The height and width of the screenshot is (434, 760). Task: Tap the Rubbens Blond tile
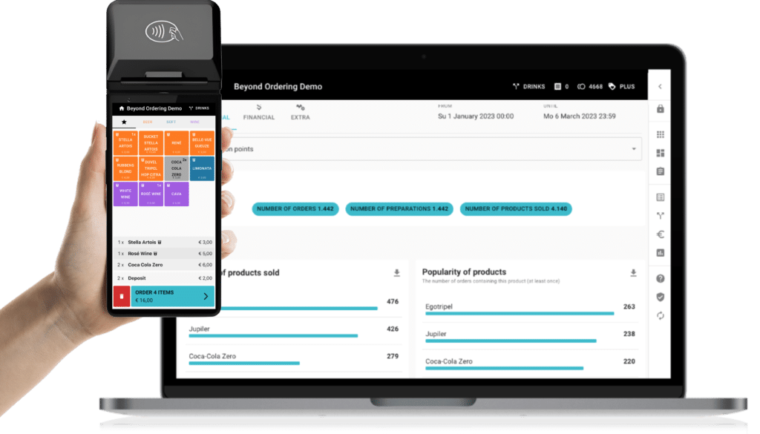tap(125, 168)
